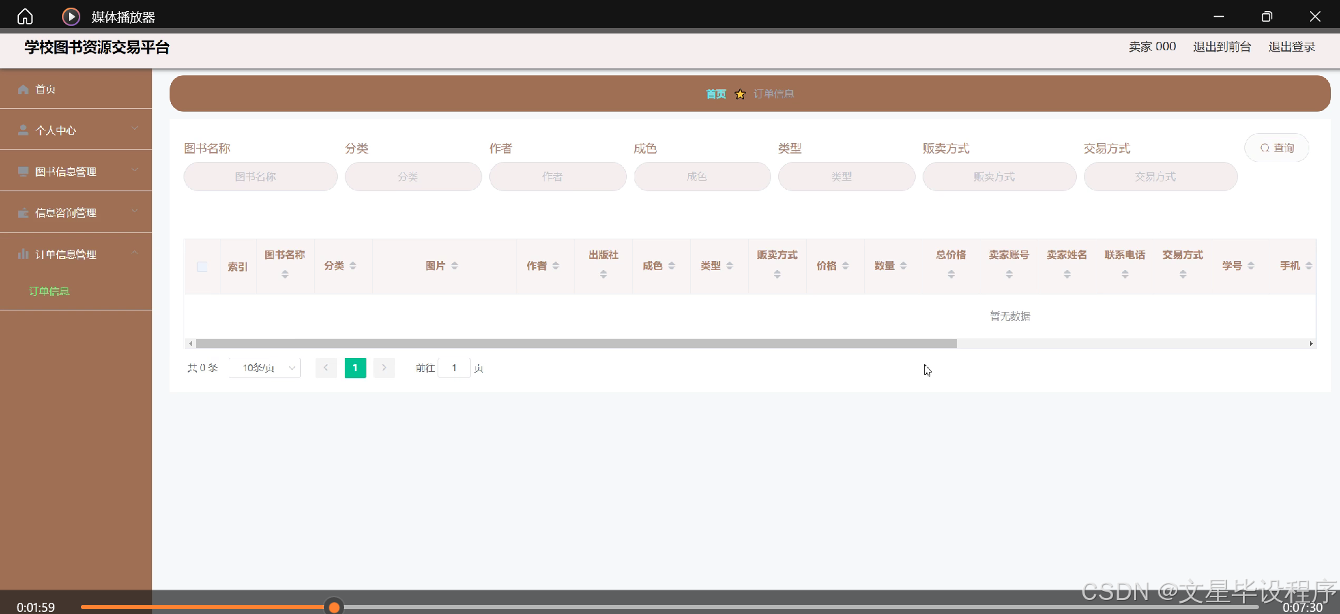Restore the media player window size

[x=1267, y=16]
